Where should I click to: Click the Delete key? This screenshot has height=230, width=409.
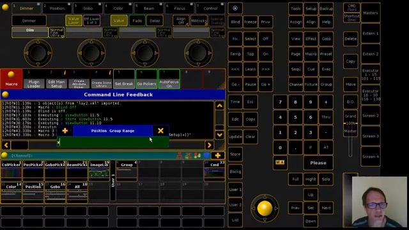(x=351, y=38)
